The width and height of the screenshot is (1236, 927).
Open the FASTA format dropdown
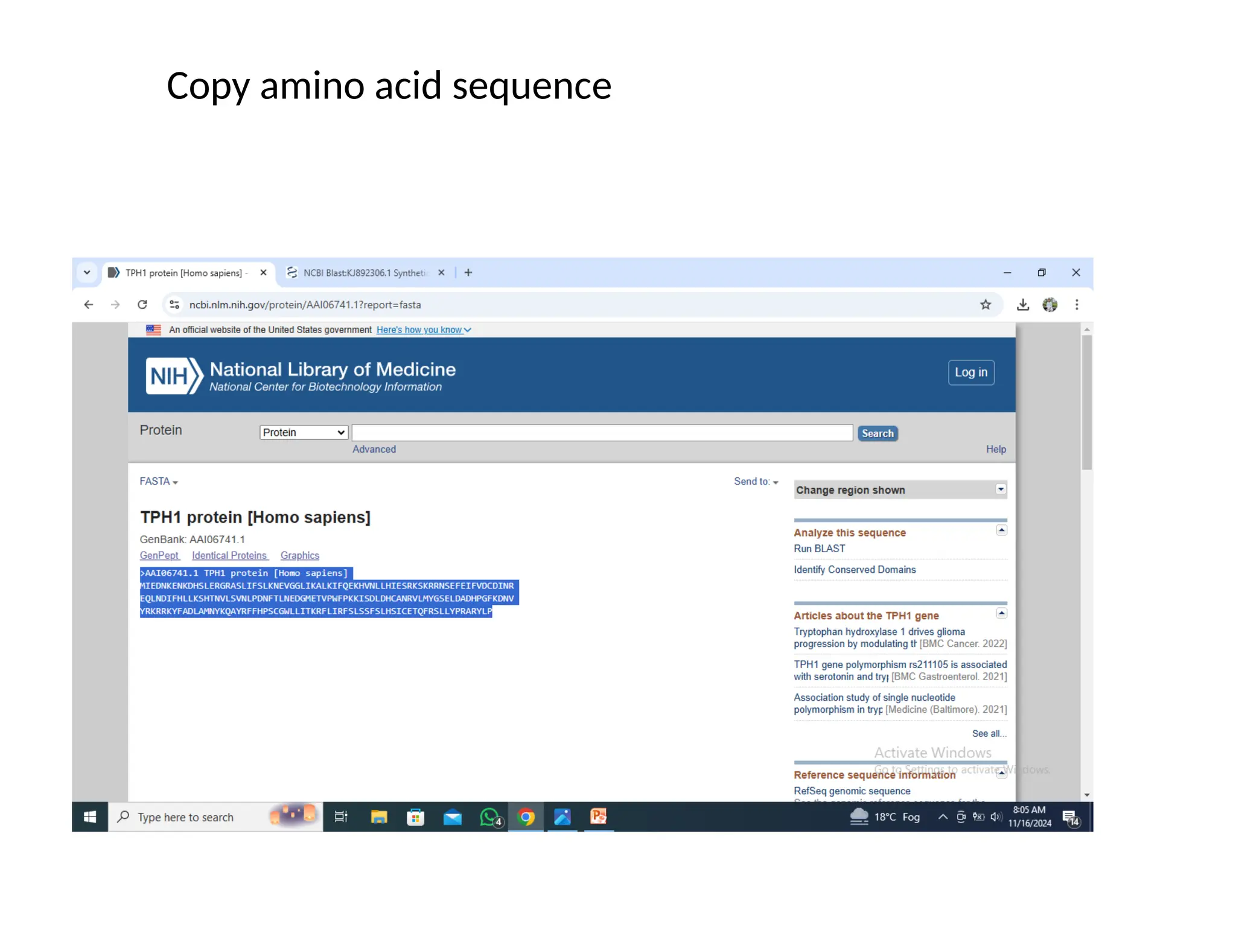point(159,482)
